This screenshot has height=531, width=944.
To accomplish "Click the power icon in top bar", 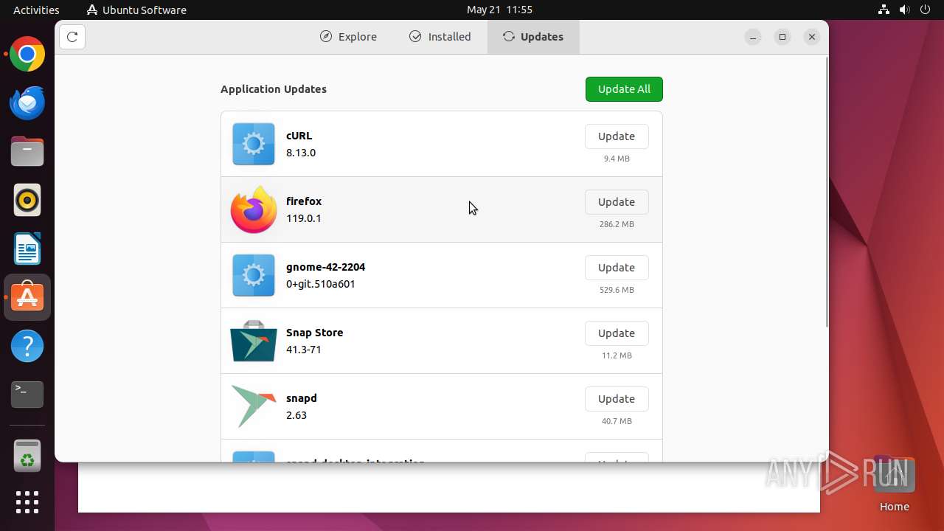I will point(926,10).
